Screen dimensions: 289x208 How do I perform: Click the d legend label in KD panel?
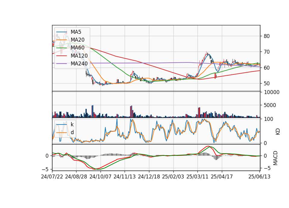(x=72, y=132)
